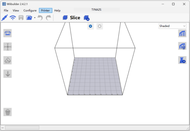Open the Wi-Fi connection icon
The width and height of the screenshot is (190, 131).
click(13, 18)
